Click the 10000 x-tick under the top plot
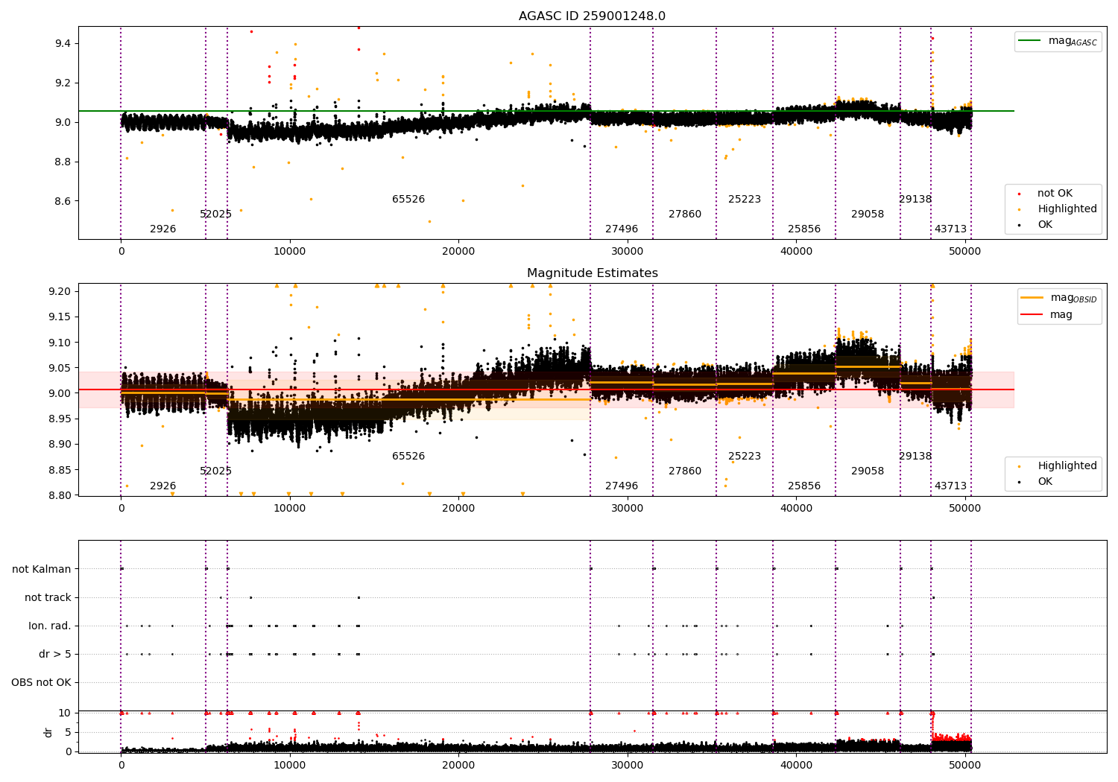The image size is (1118, 782). pos(290,252)
